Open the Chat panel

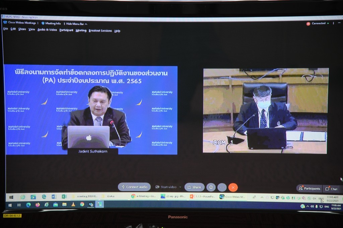pos(332,189)
